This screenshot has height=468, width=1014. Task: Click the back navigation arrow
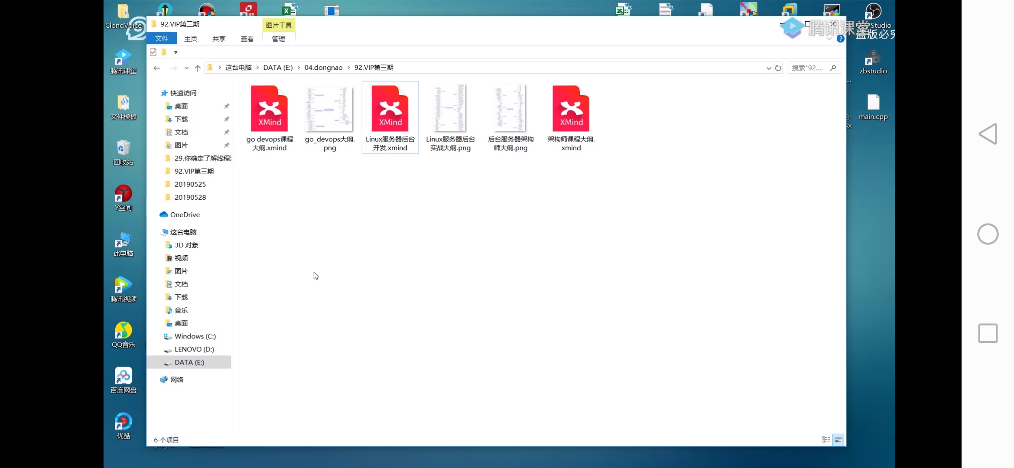(x=157, y=68)
